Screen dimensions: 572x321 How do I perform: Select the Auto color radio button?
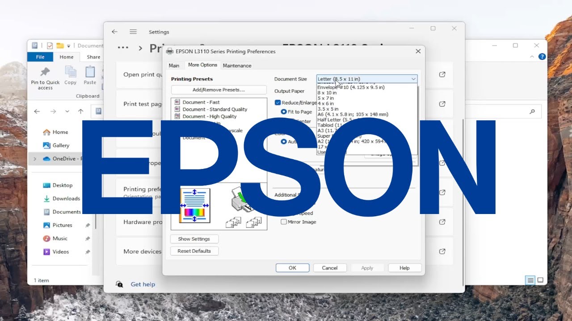pyautogui.click(x=284, y=141)
